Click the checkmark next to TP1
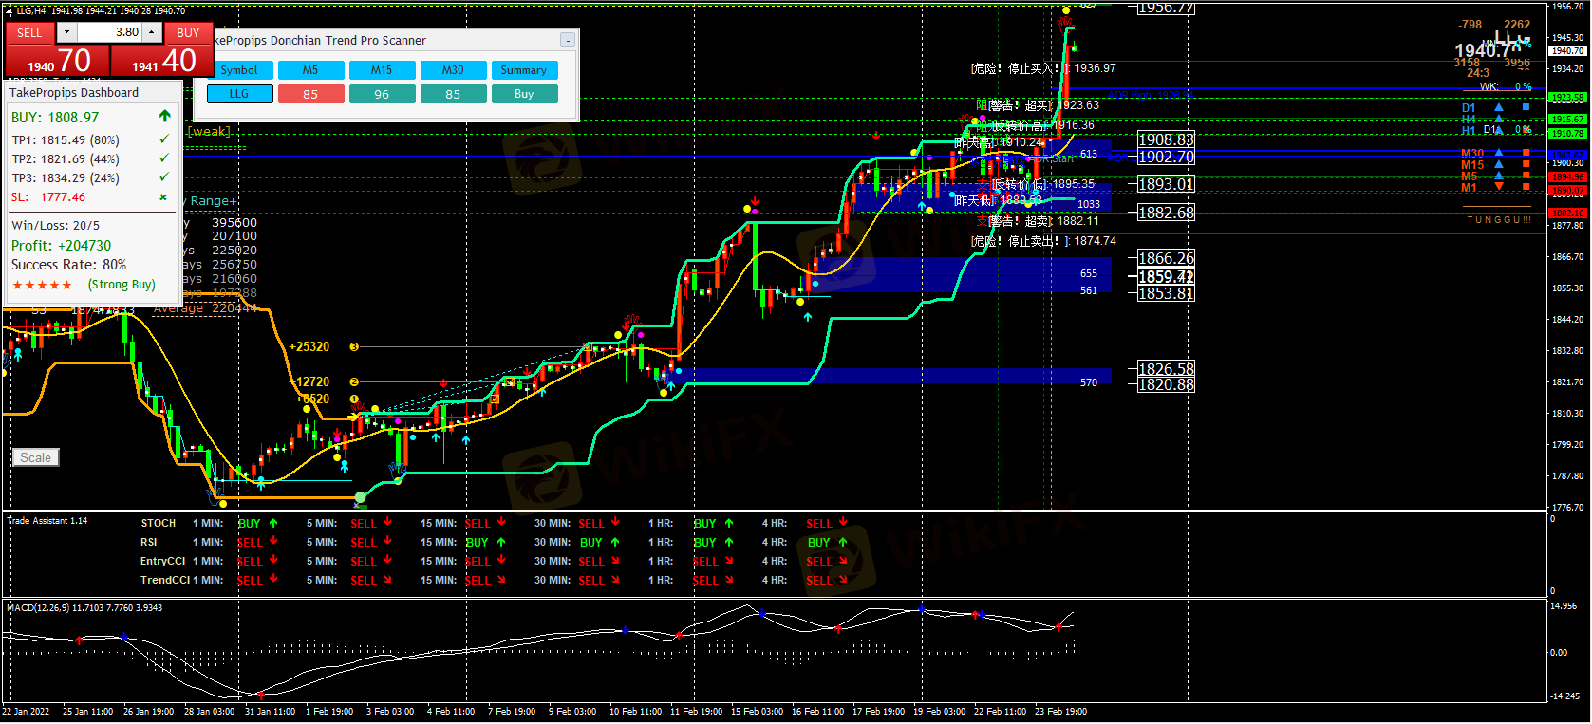This screenshot has width=1592, height=724. pos(164,139)
